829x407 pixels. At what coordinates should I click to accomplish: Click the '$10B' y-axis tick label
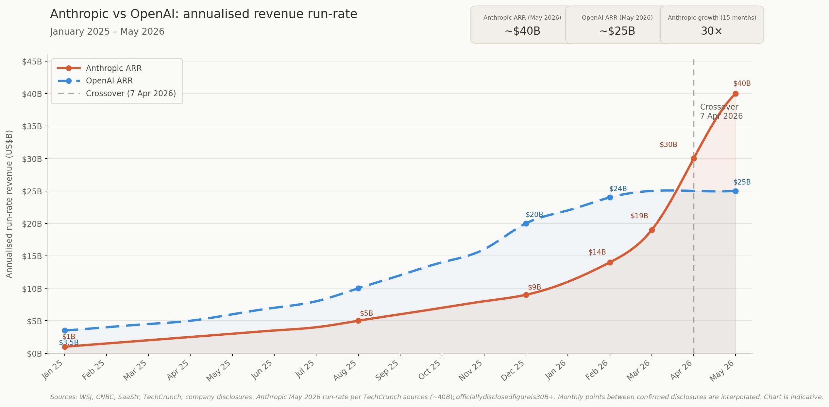click(32, 289)
